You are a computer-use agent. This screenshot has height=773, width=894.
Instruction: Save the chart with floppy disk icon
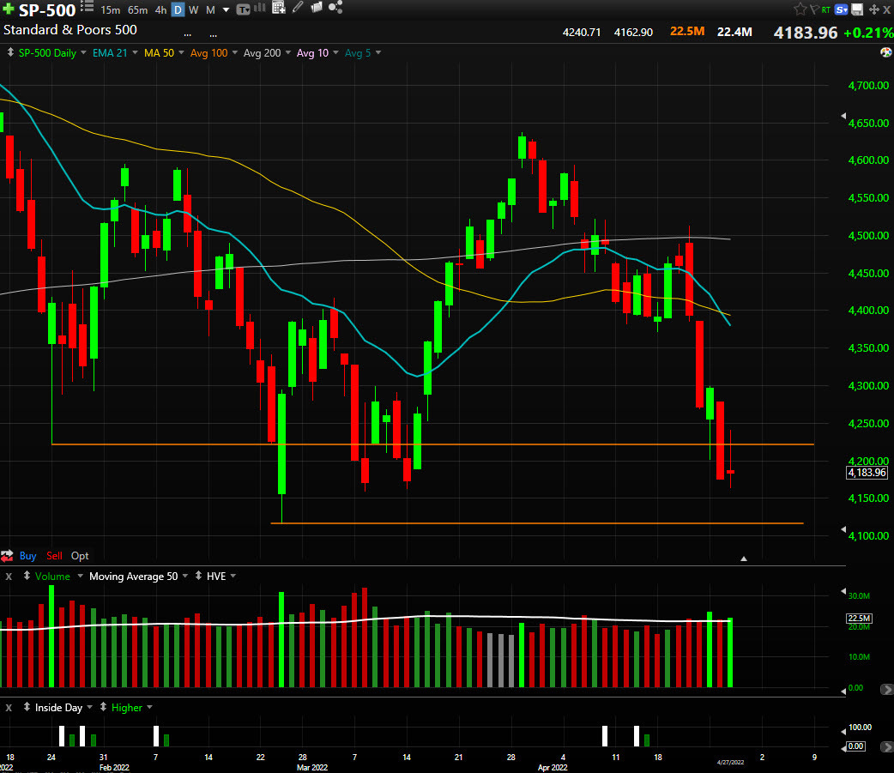click(x=857, y=9)
